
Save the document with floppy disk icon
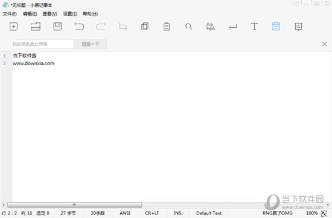click(x=57, y=27)
